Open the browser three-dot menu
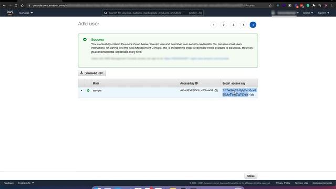The image size is (336, 189). tap(332, 5)
